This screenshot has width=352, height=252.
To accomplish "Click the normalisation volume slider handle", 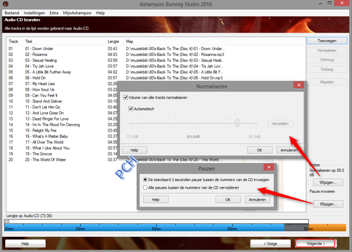I will (237, 123).
